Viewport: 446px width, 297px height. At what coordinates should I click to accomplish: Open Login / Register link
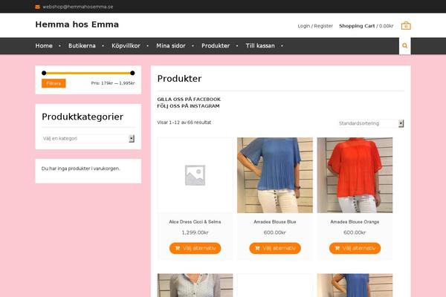pyautogui.click(x=315, y=26)
